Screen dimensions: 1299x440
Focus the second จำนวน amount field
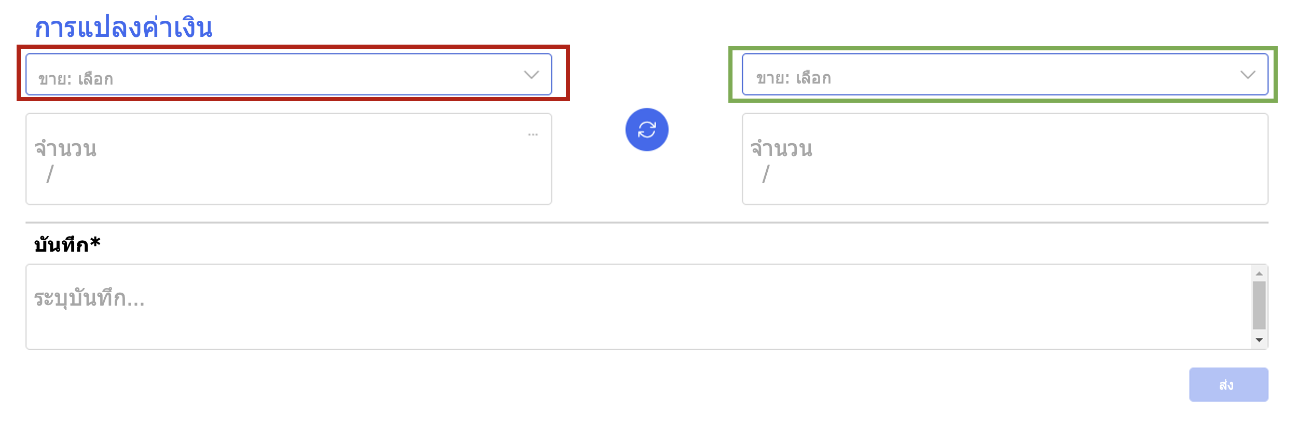(1005, 159)
